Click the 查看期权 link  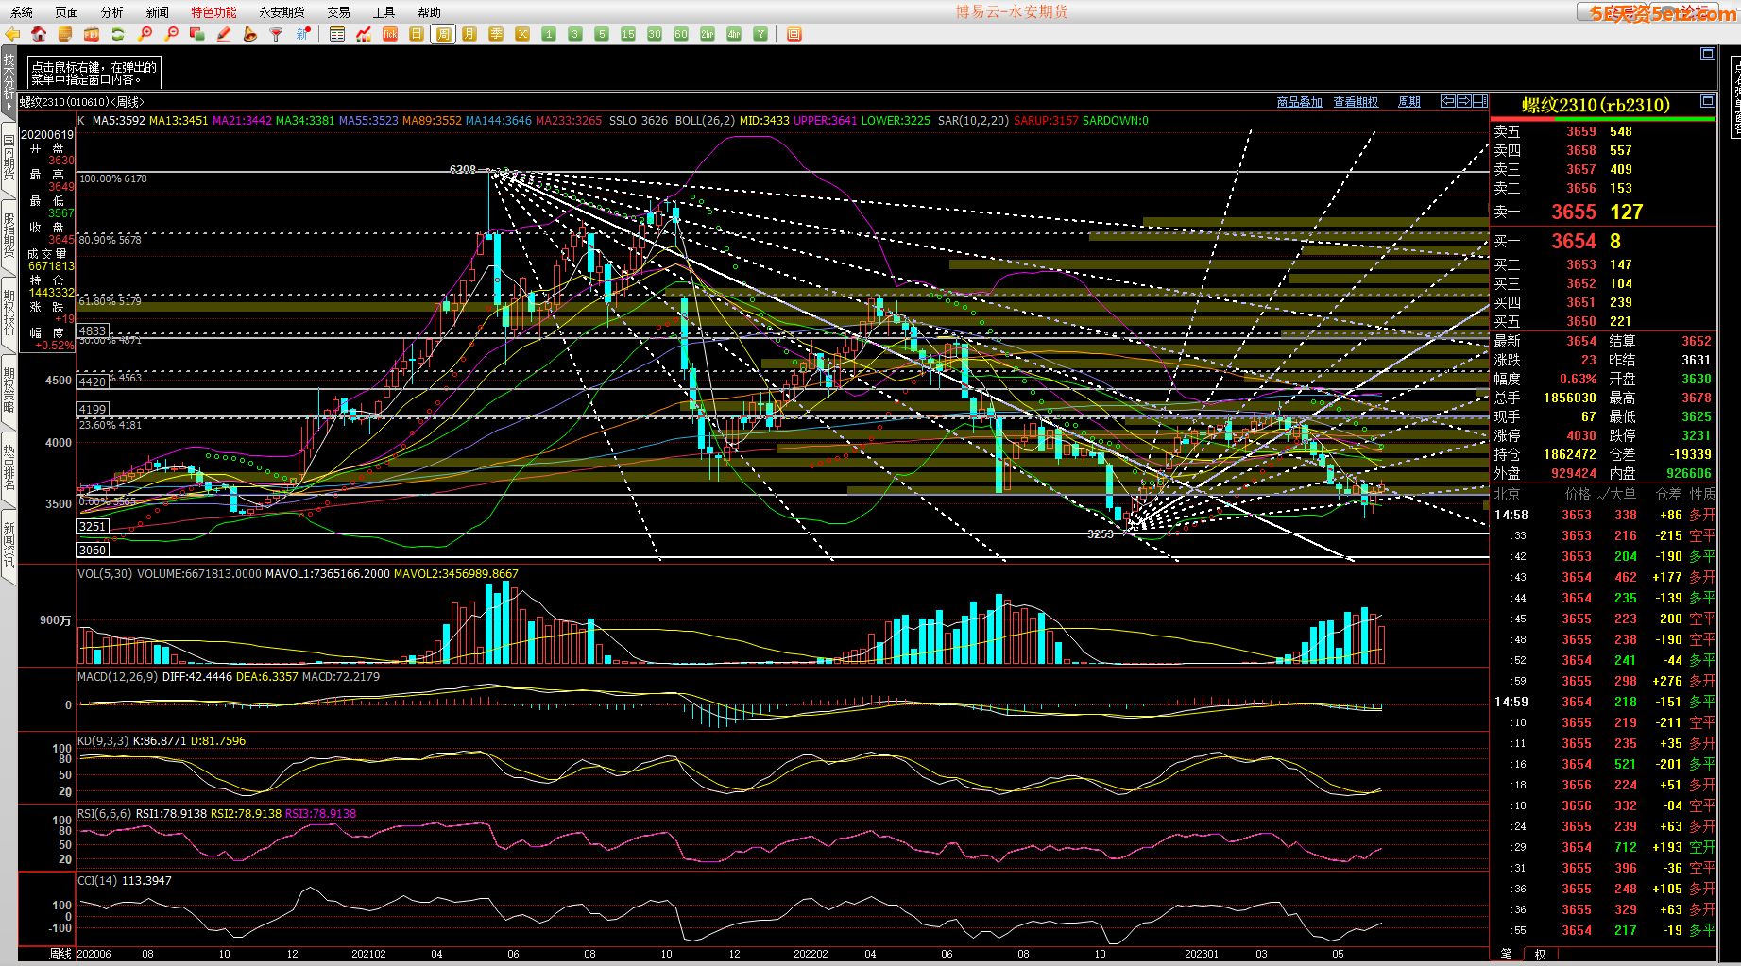coord(1357,102)
